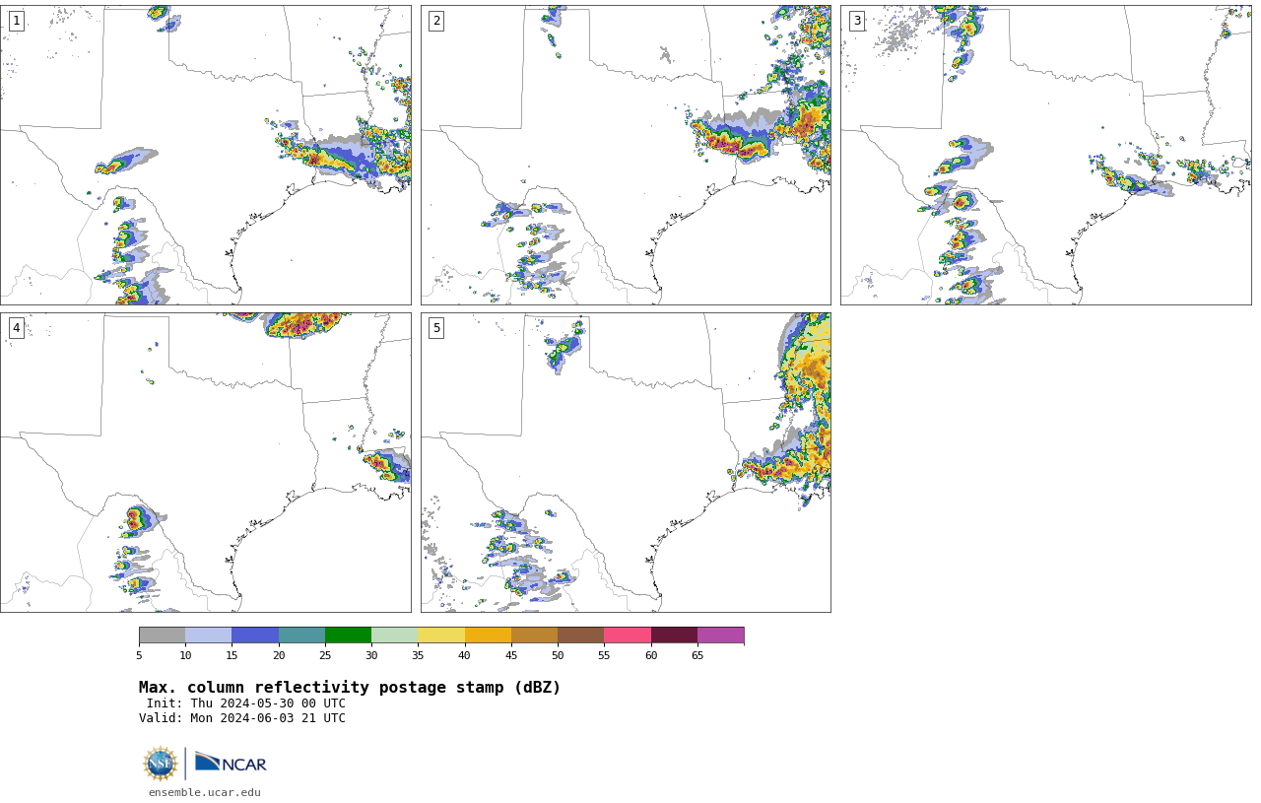Open ensemble member 2 reflectivity map
The image size is (1261, 803).
click(x=626, y=155)
